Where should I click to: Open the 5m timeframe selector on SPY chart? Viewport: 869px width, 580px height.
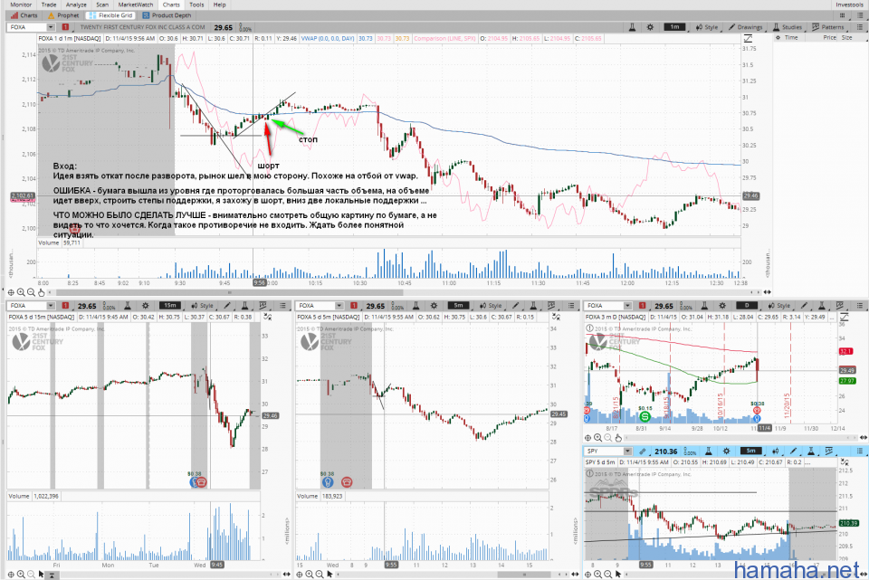[751, 452]
